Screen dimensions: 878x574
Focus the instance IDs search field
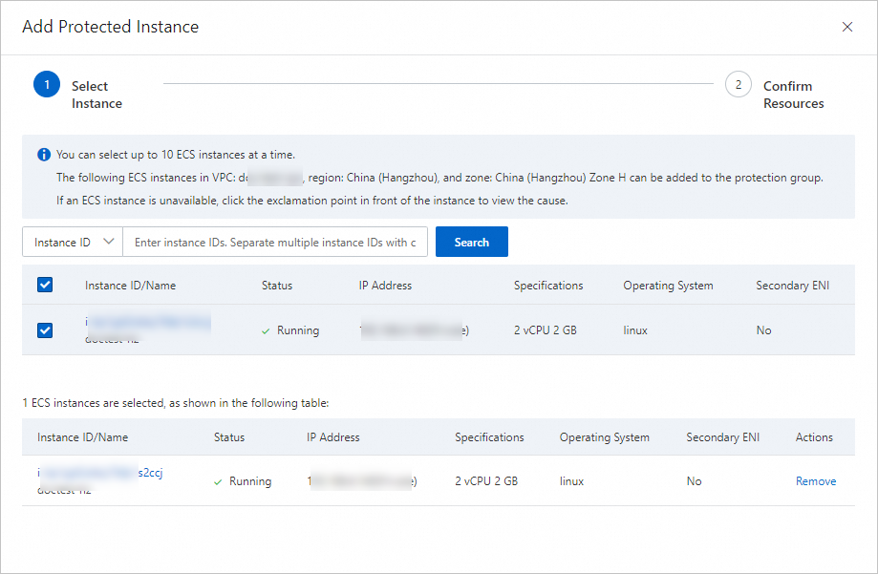click(275, 242)
